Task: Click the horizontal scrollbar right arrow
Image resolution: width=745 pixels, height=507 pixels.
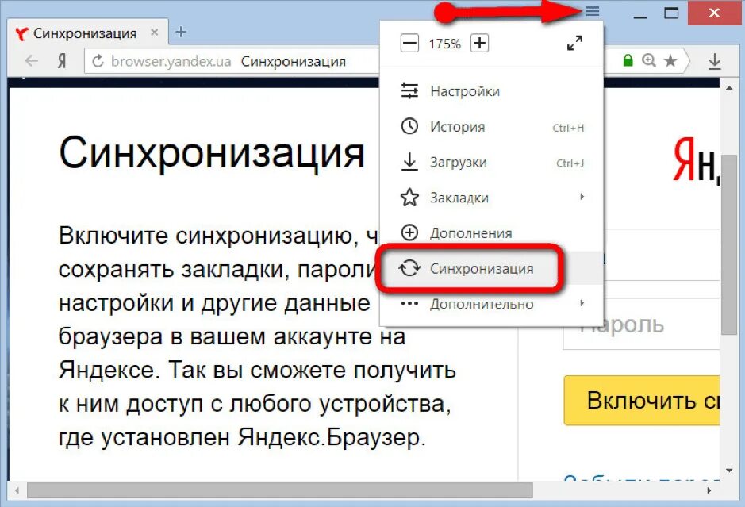Action: [x=709, y=490]
